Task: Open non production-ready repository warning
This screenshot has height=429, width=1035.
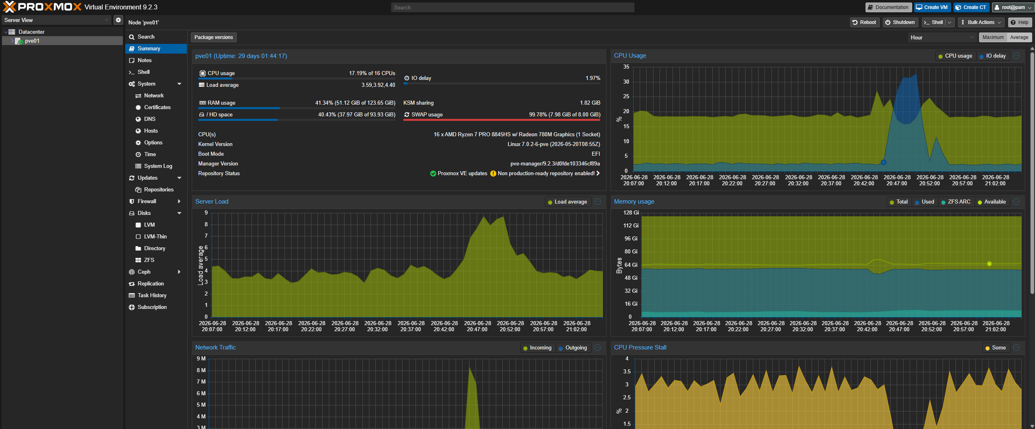Action: click(x=545, y=173)
